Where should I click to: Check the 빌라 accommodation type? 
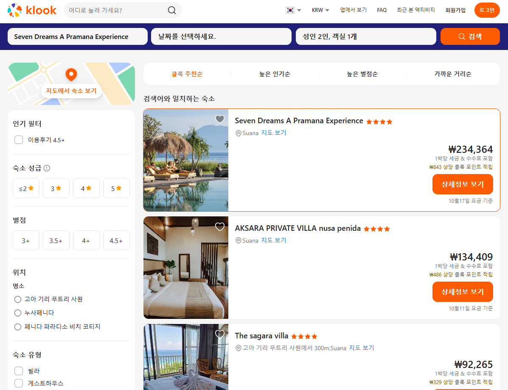pyautogui.click(x=19, y=371)
